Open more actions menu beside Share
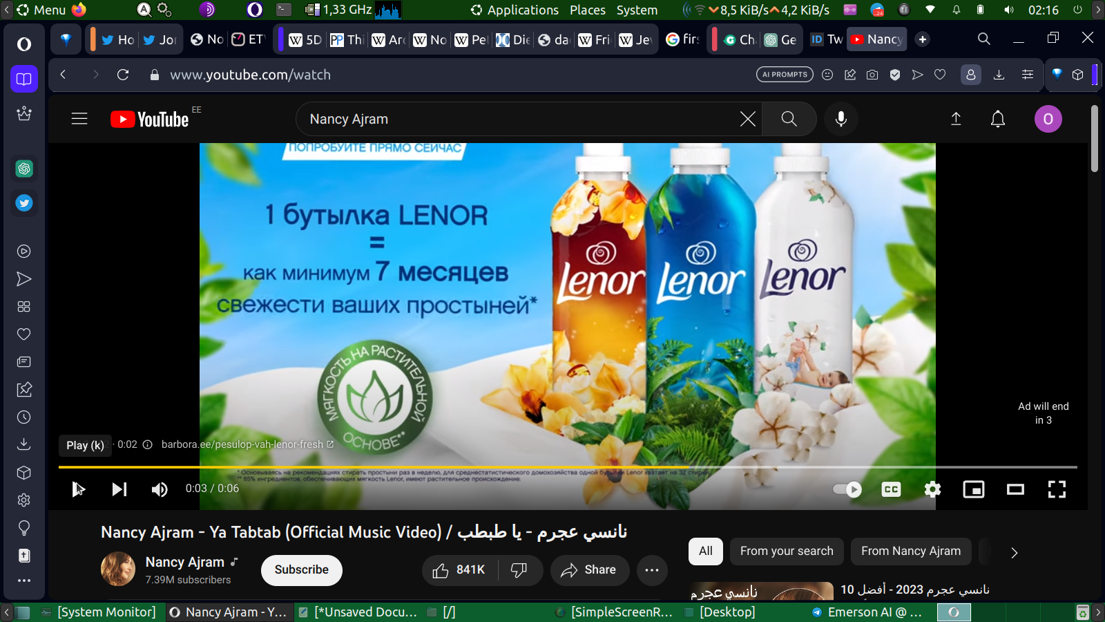 point(652,570)
